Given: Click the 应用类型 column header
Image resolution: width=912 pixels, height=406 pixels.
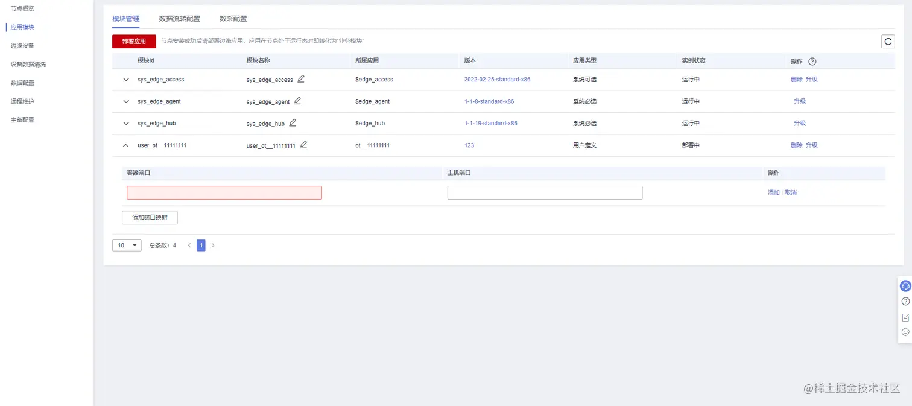Looking at the screenshot, I should (585, 60).
